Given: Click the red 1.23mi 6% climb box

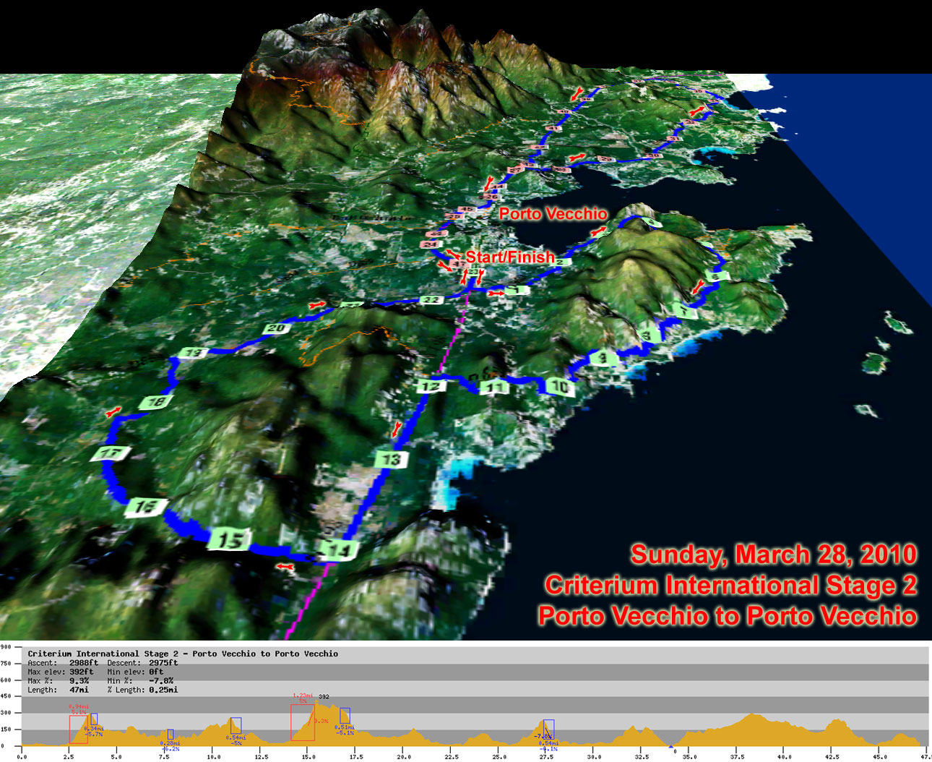Looking at the screenshot, I should [x=303, y=722].
